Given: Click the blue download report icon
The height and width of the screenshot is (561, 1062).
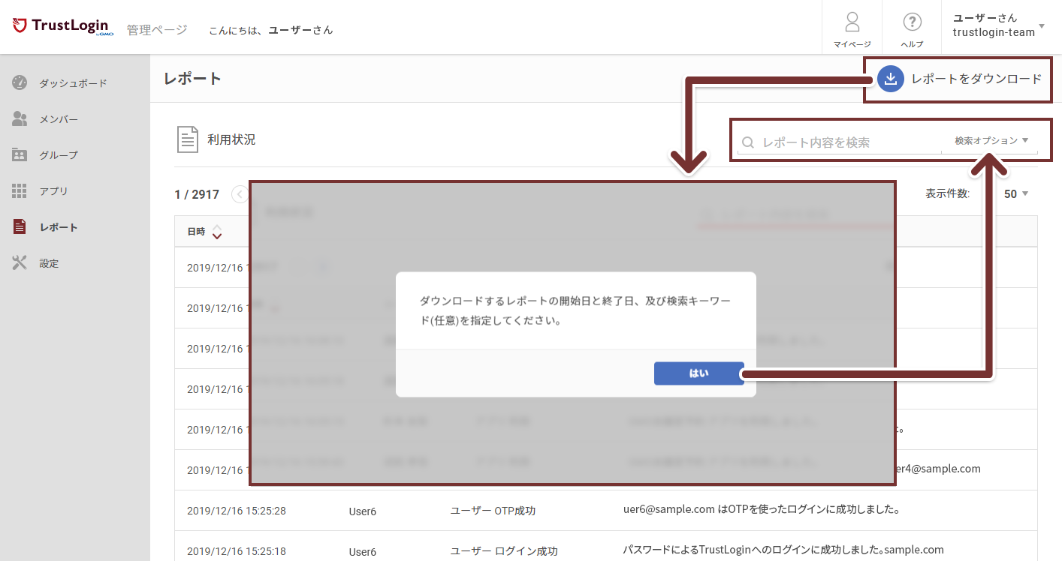Looking at the screenshot, I should coord(890,79).
